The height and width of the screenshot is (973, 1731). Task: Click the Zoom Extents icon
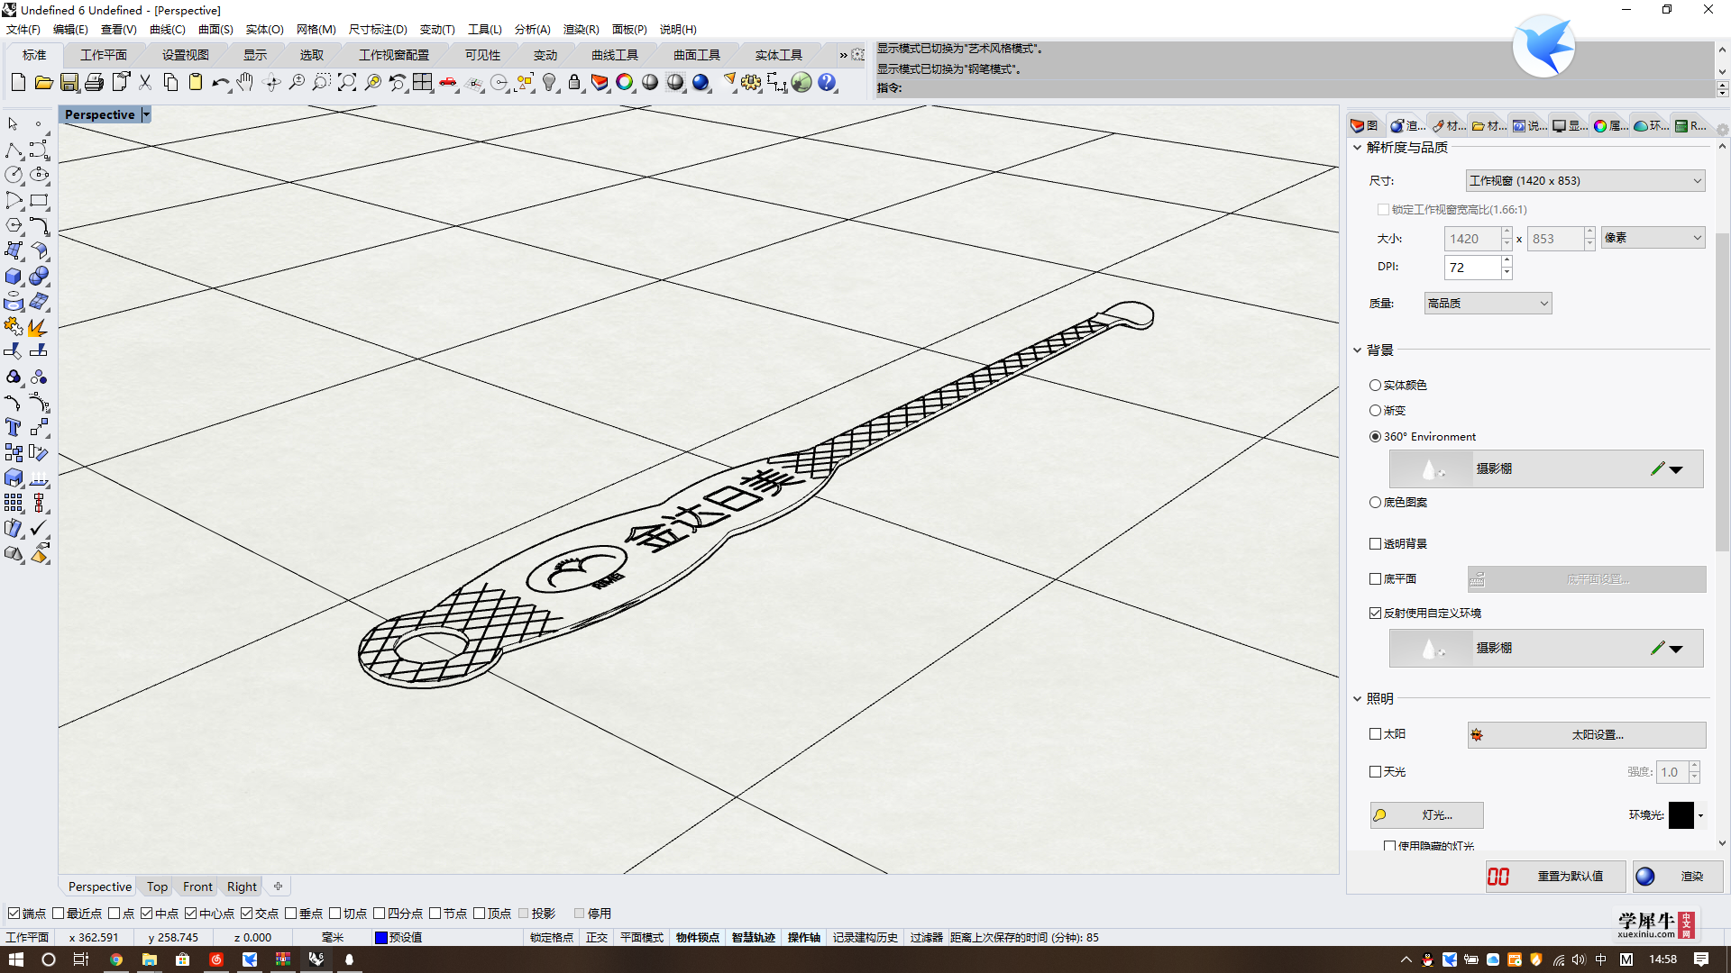click(x=347, y=83)
